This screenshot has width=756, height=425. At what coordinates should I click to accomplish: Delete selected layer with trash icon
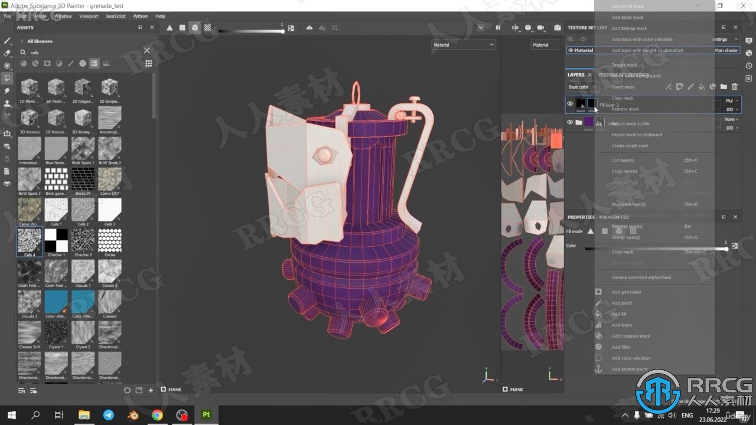(735, 87)
